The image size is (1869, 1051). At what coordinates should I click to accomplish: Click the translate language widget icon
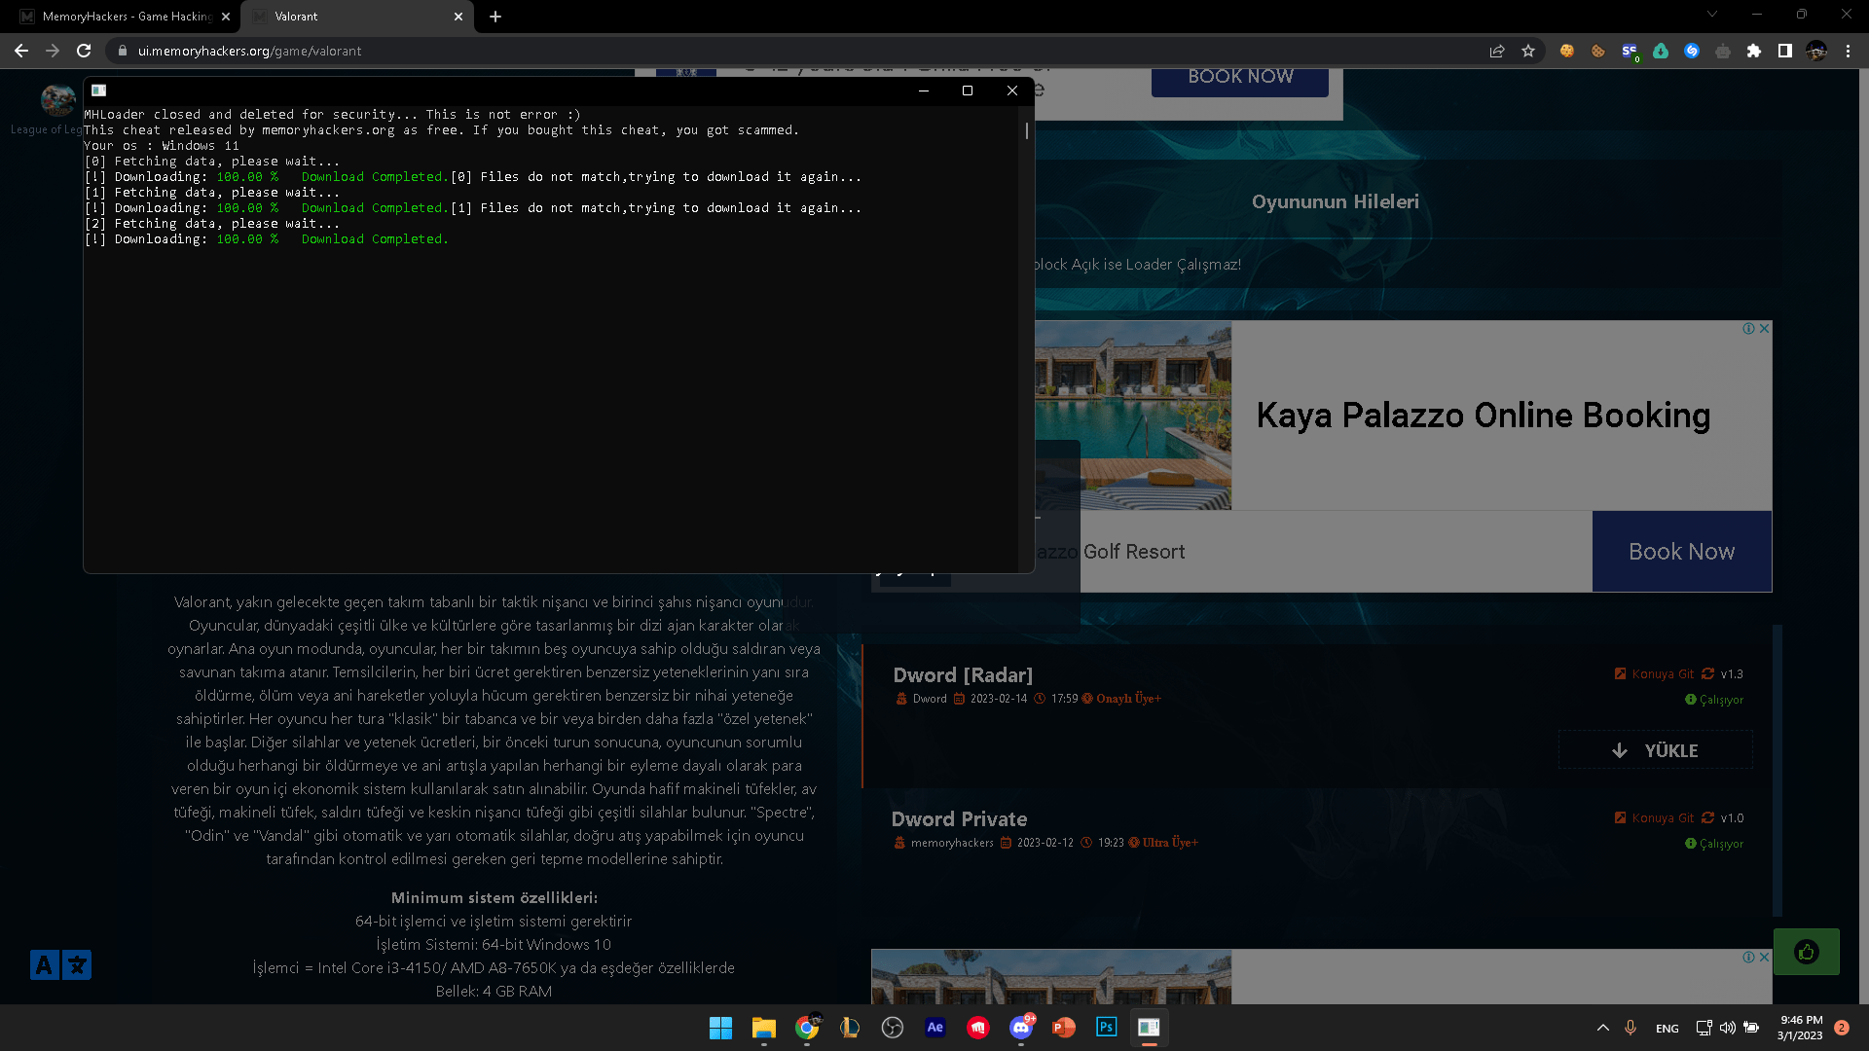[60, 965]
